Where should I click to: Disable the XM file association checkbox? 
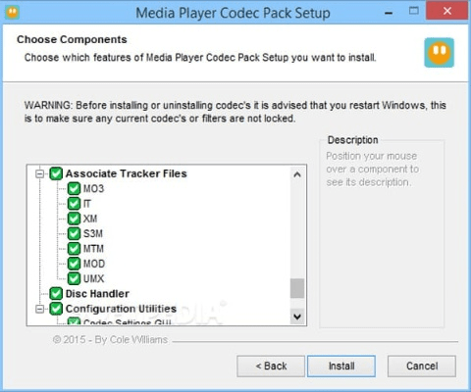74,219
